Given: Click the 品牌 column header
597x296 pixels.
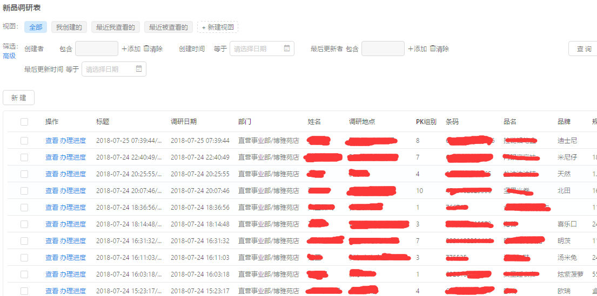Looking at the screenshot, I should 564,122.
